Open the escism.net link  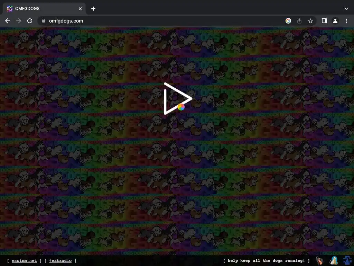[24, 260]
